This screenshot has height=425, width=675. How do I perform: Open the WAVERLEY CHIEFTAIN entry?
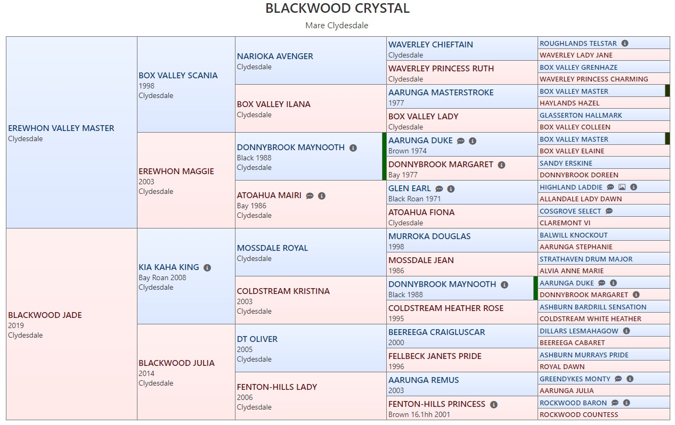(x=430, y=45)
